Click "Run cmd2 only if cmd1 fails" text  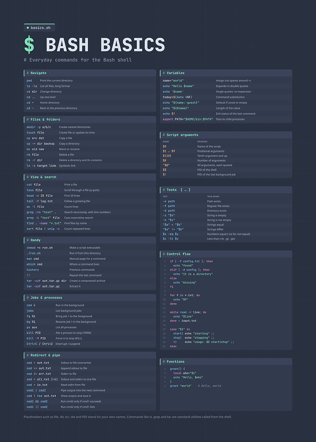pos(78,407)
